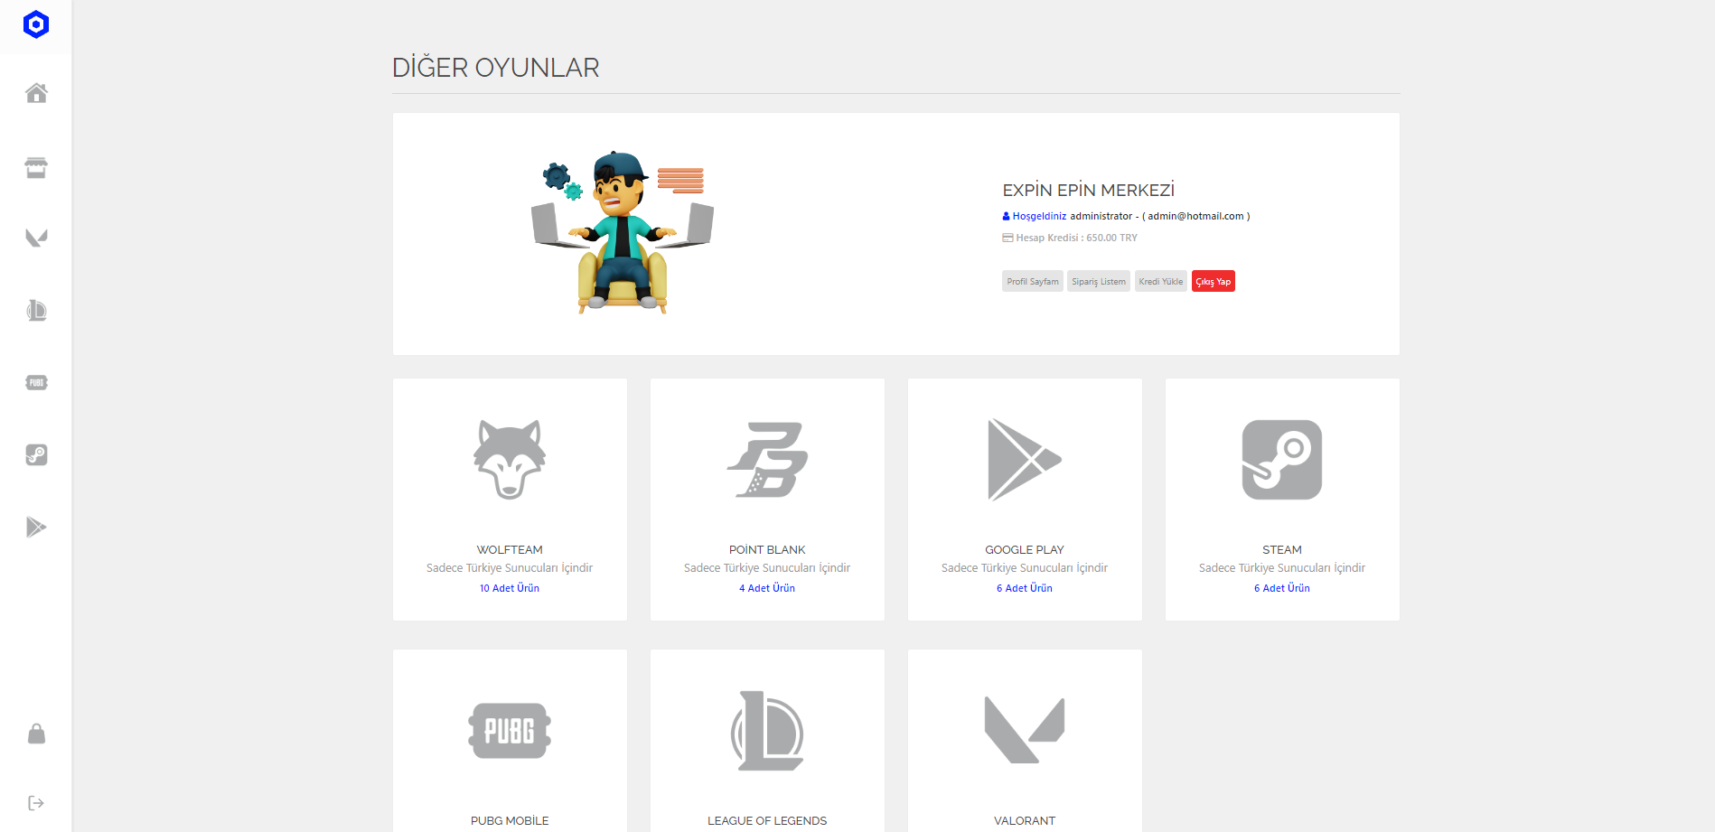Click the Point Blank logo
The width and height of the screenshot is (1715, 832).
(767, 460)
